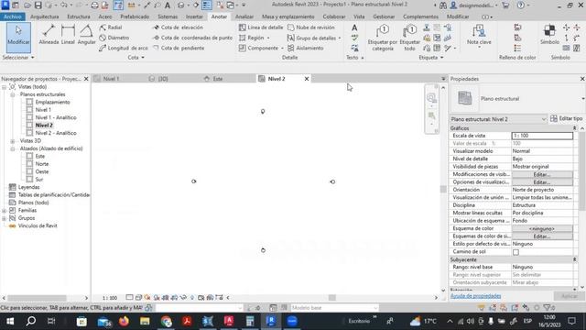Open the Gestionar ribbon tab

(x=384, y=16)
